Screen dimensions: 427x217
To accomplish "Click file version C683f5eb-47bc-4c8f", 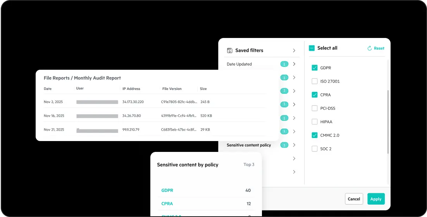I will pyautogui.click(x=179, y=129).
